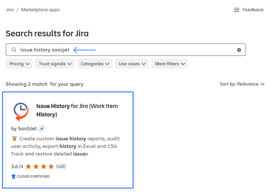Click the Feedback button text
This screenshot has height=194, width=273.
(x=253, y=10)
